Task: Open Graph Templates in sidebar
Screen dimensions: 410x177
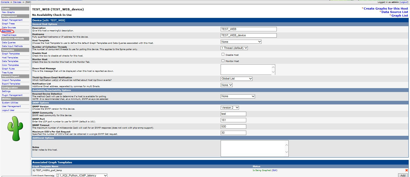Action: 11,54
